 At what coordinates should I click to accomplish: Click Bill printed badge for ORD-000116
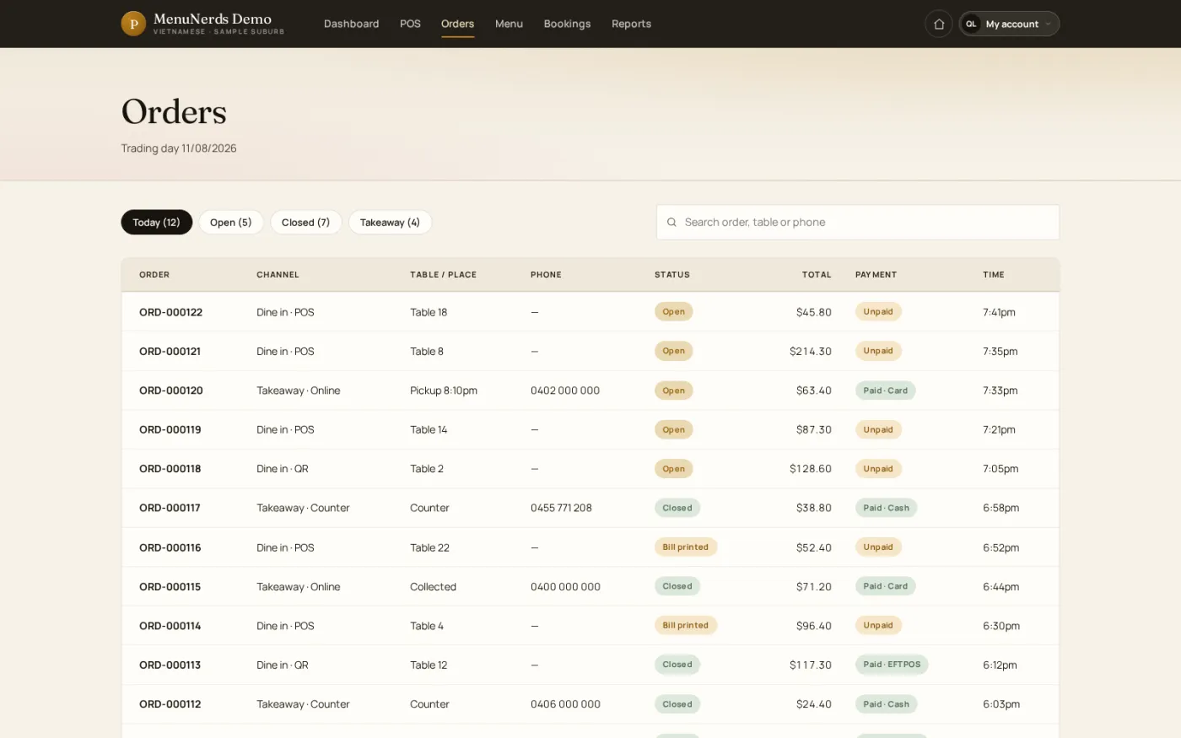(x=685, y=547)
